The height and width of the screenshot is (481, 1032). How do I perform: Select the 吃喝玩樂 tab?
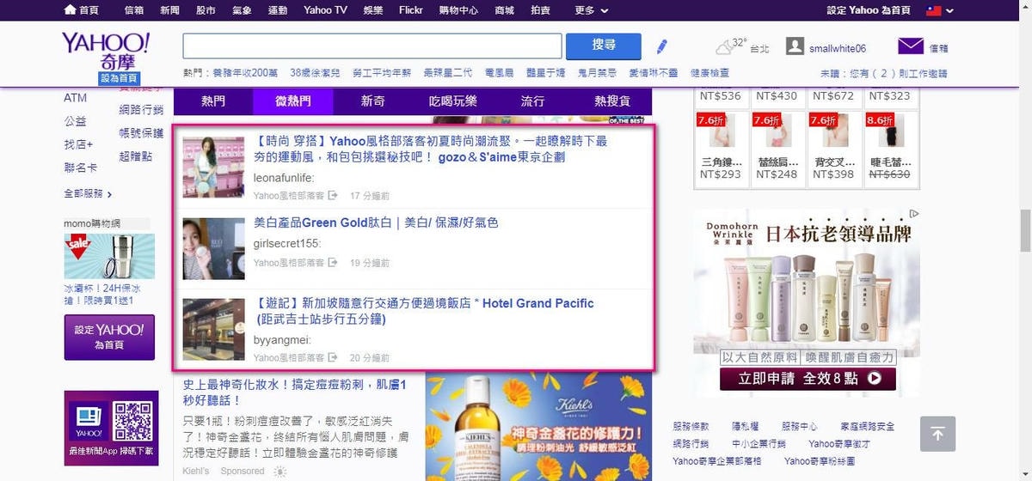(452, 101)
